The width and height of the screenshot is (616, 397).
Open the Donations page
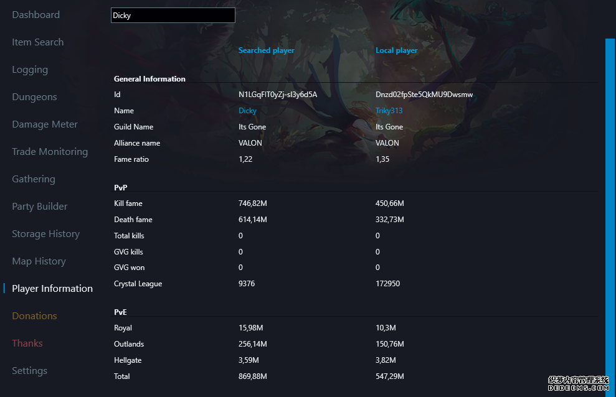click(34, 316)
